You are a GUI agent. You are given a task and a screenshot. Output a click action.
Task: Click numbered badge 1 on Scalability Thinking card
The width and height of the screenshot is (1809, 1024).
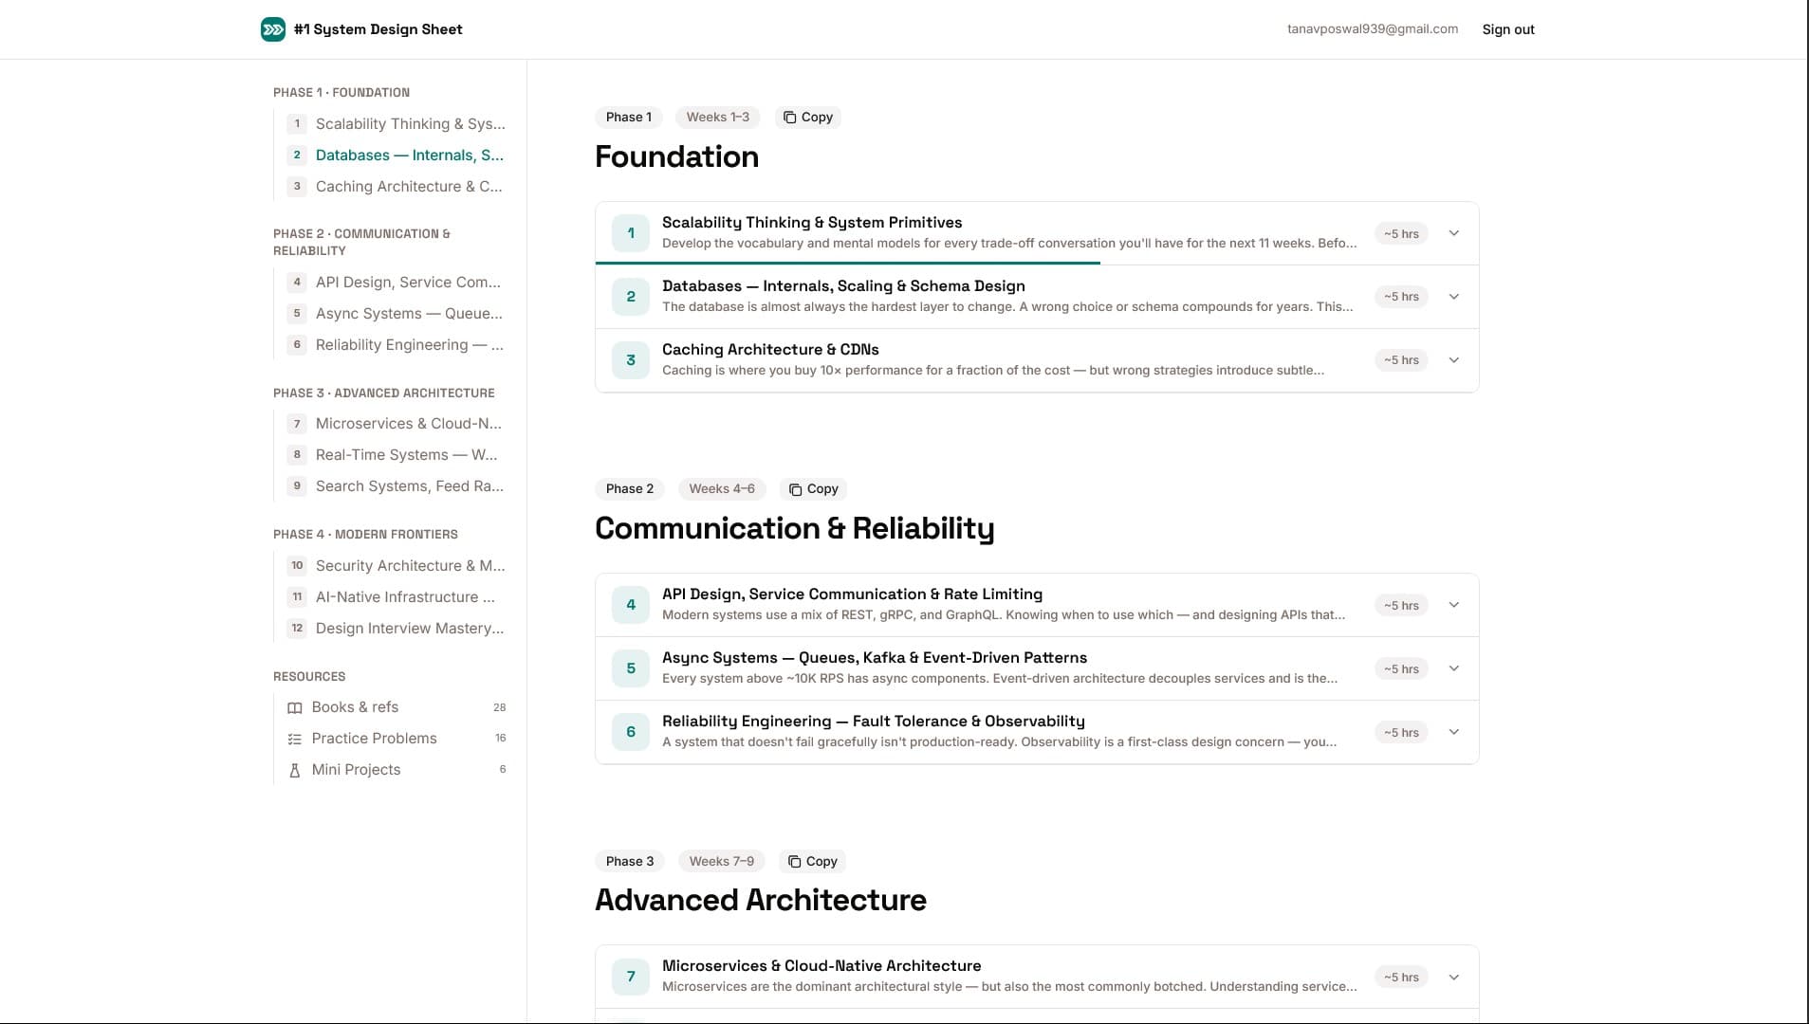[x=631, y=233]
